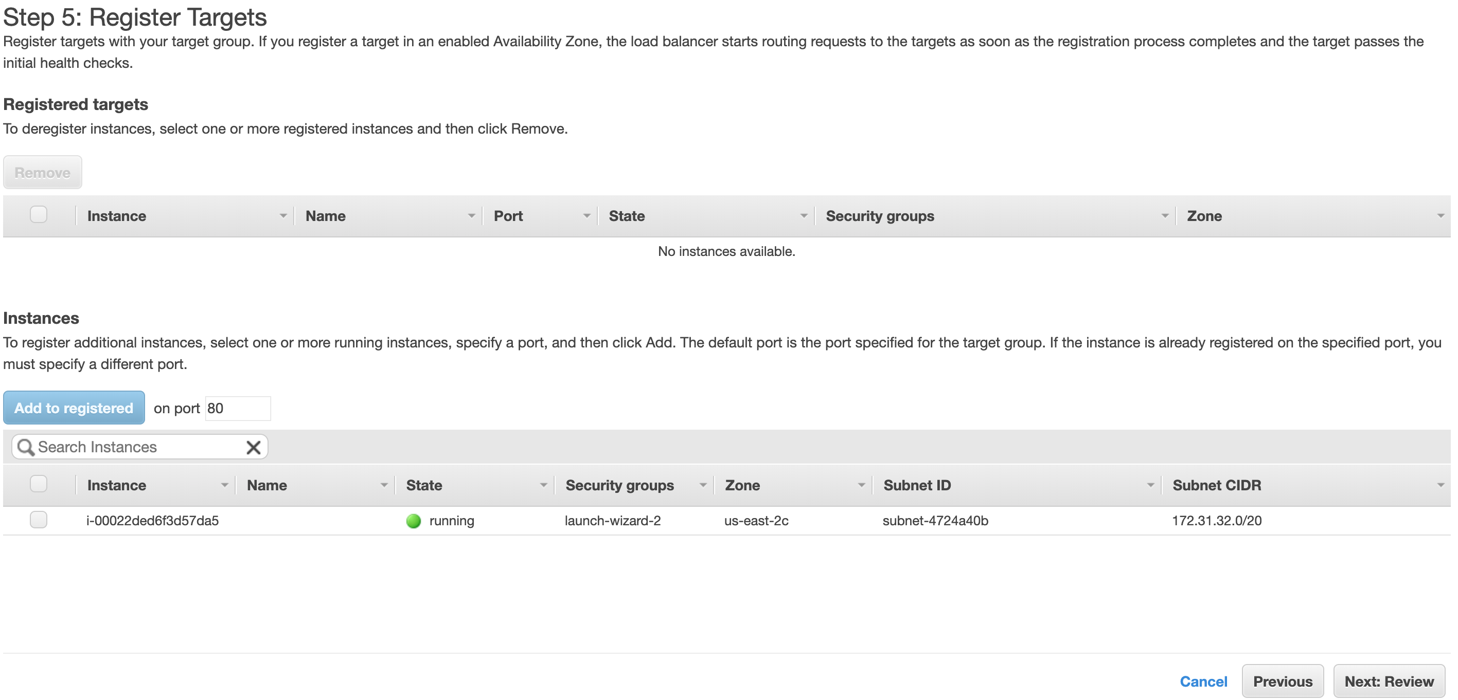
Task: Open Security groups dropdown in Instances table
Action: [x=702, y=485]
